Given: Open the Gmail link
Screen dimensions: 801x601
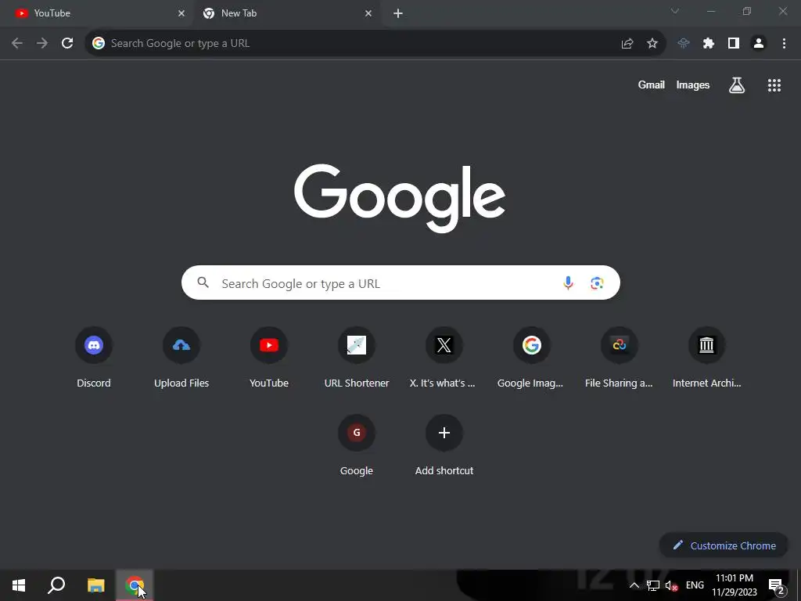Looking at the screenshot, I should click(652, 85).
